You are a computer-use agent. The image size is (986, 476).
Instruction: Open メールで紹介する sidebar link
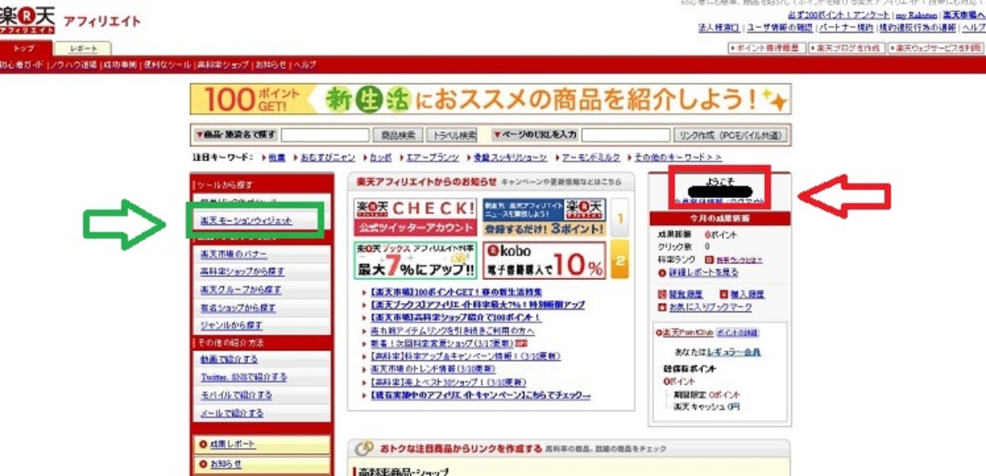(x=232, y=414)
